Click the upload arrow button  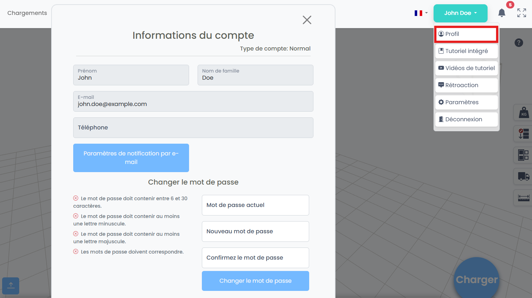11,286
